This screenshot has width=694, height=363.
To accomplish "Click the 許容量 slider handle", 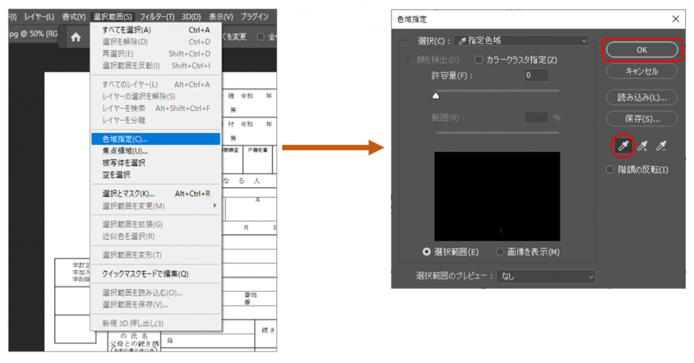I will pos(436,95).
